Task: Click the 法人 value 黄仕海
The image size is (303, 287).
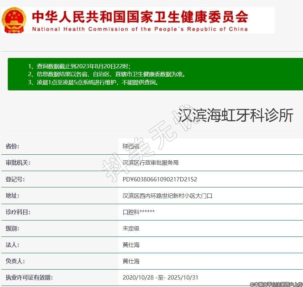Action: [131, 245]
